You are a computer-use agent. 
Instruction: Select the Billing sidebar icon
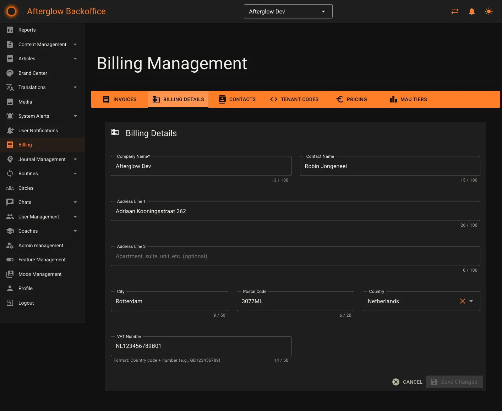point(10,145)
